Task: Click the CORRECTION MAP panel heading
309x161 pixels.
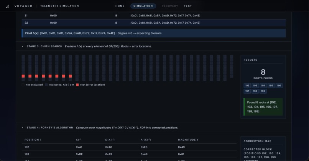Action: pos(257,141)
